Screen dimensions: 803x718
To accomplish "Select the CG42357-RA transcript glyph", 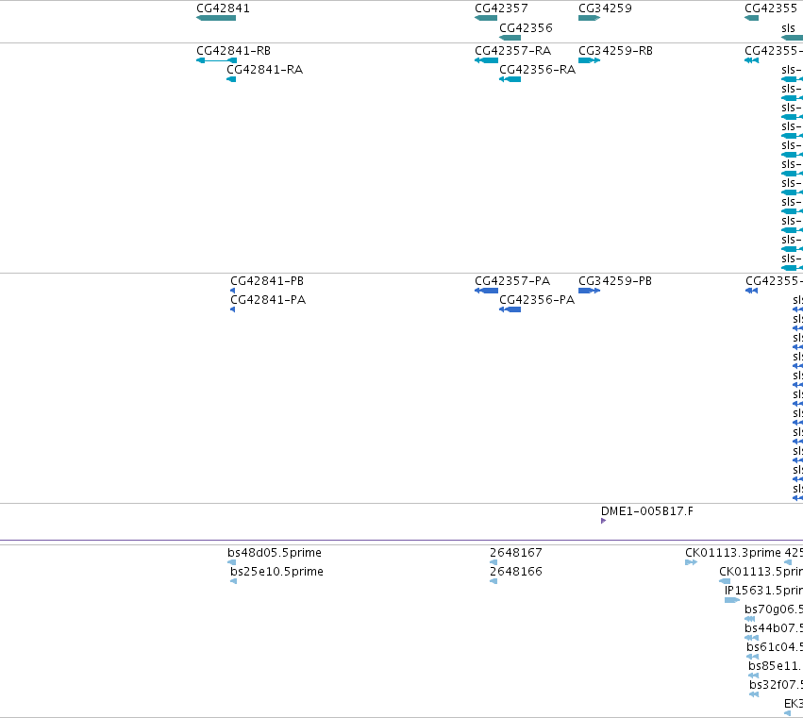I will click(487, 60).
